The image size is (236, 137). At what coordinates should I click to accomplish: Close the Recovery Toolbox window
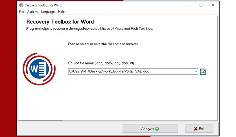(213, 5)
